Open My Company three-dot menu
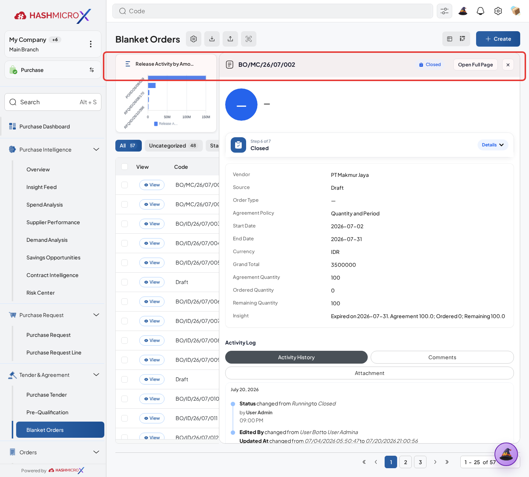The height and width of the screenshot is (477, 529). [x=91, y=44]
